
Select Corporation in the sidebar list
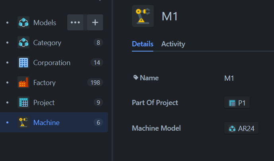(54, 62)
